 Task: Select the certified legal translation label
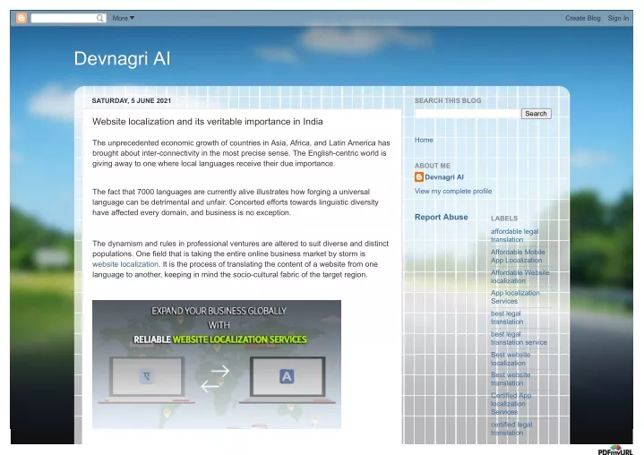click(511, 429)
